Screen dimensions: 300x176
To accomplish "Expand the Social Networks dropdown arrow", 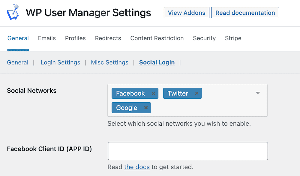I will (x=258, y=93).
